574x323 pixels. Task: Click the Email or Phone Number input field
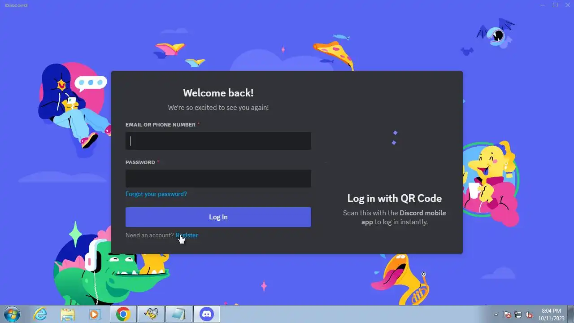[x=218, y=141]
